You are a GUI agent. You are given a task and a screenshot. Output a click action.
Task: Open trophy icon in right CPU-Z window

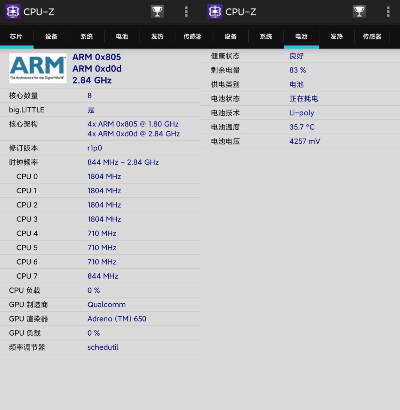click(x=359, y=12)
